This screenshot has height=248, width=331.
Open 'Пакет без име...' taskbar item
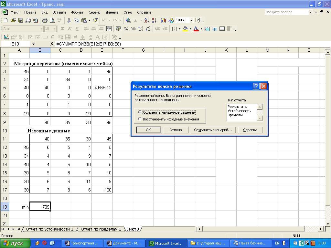click(250, 243)
